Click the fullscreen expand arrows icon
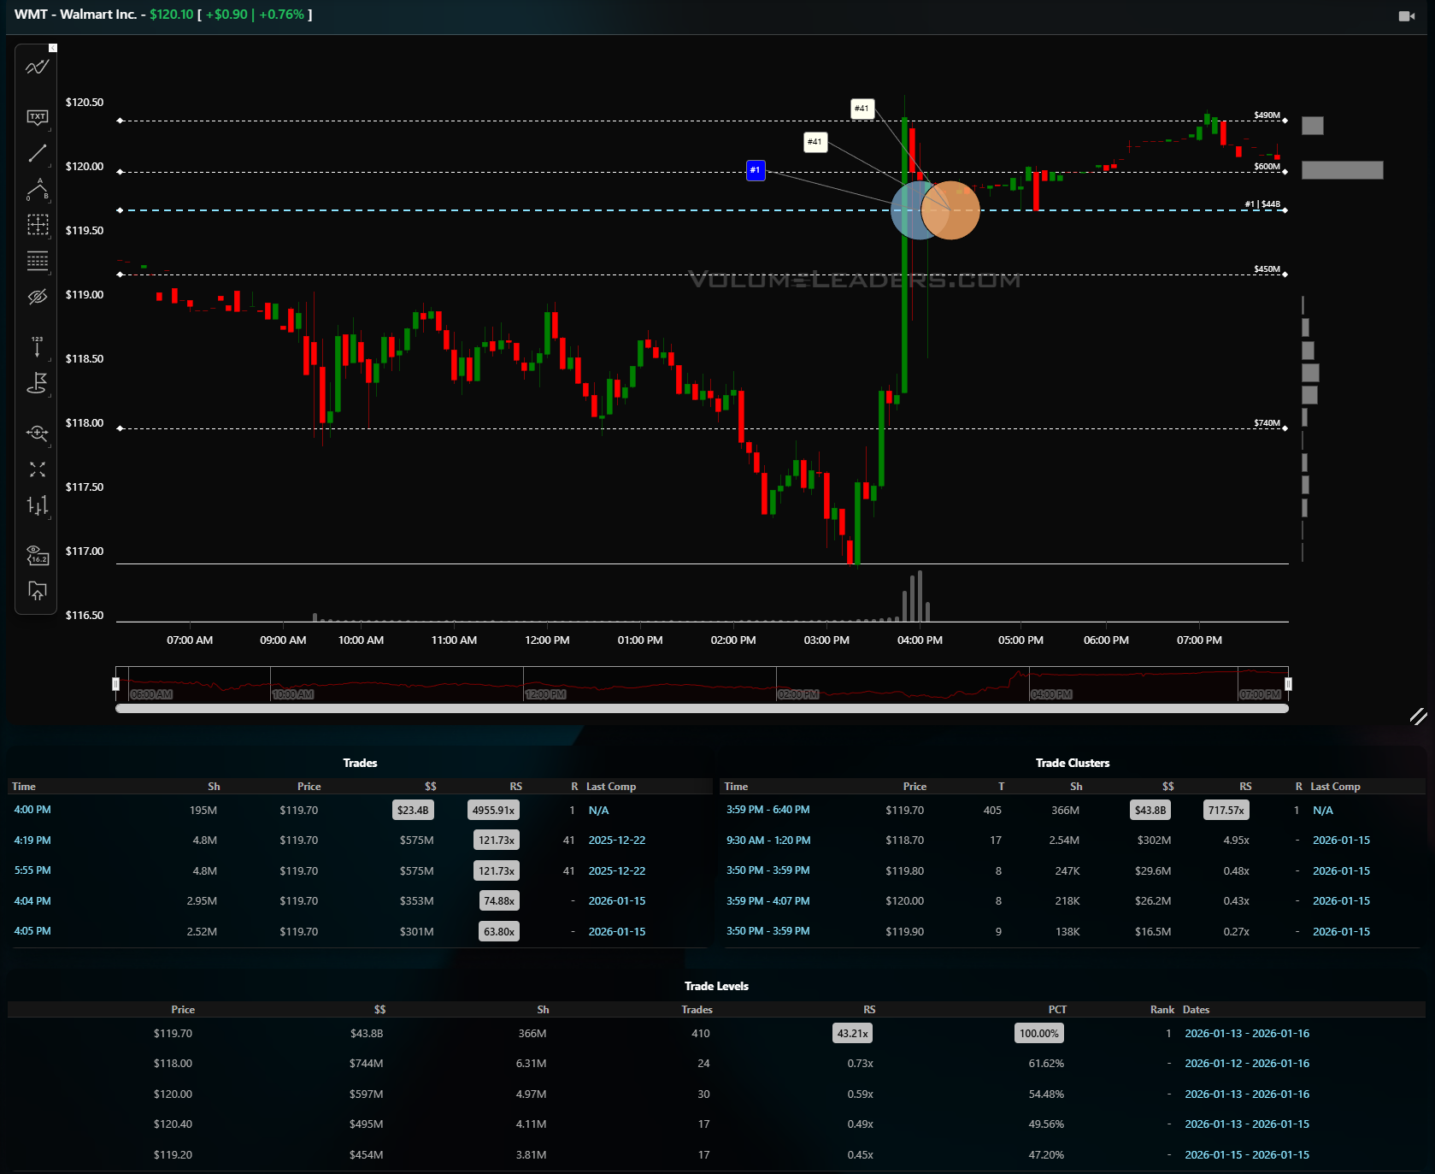The width and height of the screenshot is (1435, 1174). (x=37, y=469)
